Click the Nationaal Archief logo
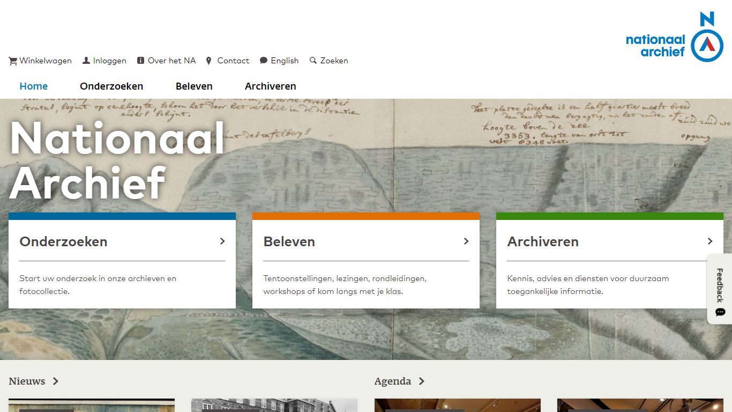 click(x=675, y=37)
